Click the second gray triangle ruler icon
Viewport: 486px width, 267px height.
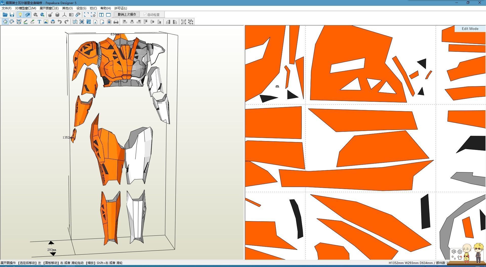tap(175, 22)
